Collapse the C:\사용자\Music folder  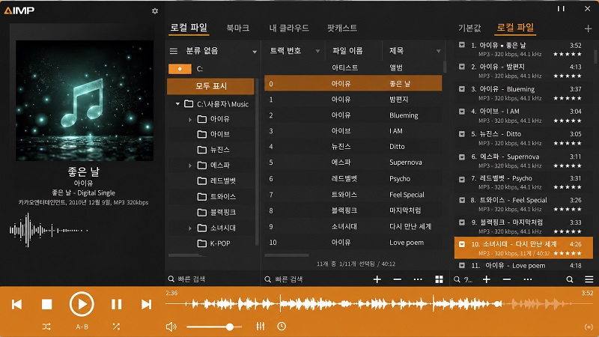click(x=177, y=104)
